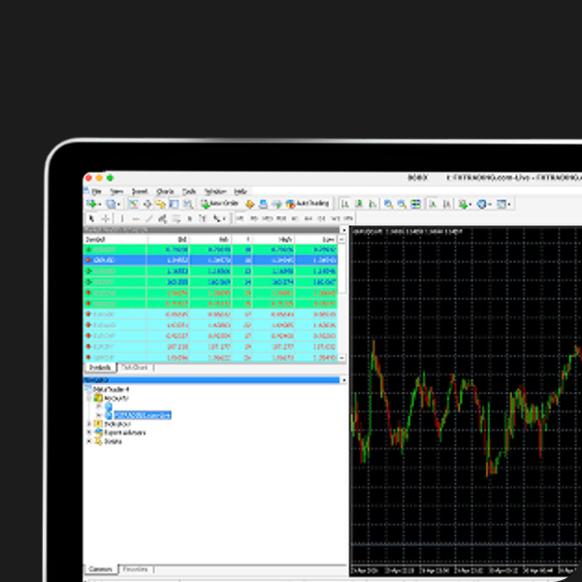Click the Zoom Out magnifier icon
582x582 pixels.
click(402, 204)
